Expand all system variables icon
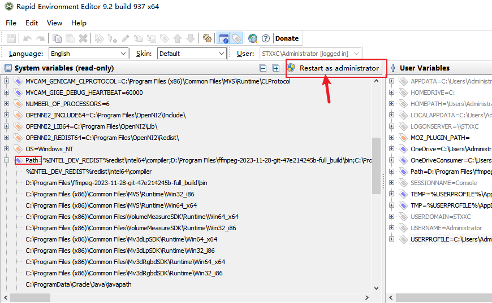The image size is (492, 303). (x=276, y=68)
